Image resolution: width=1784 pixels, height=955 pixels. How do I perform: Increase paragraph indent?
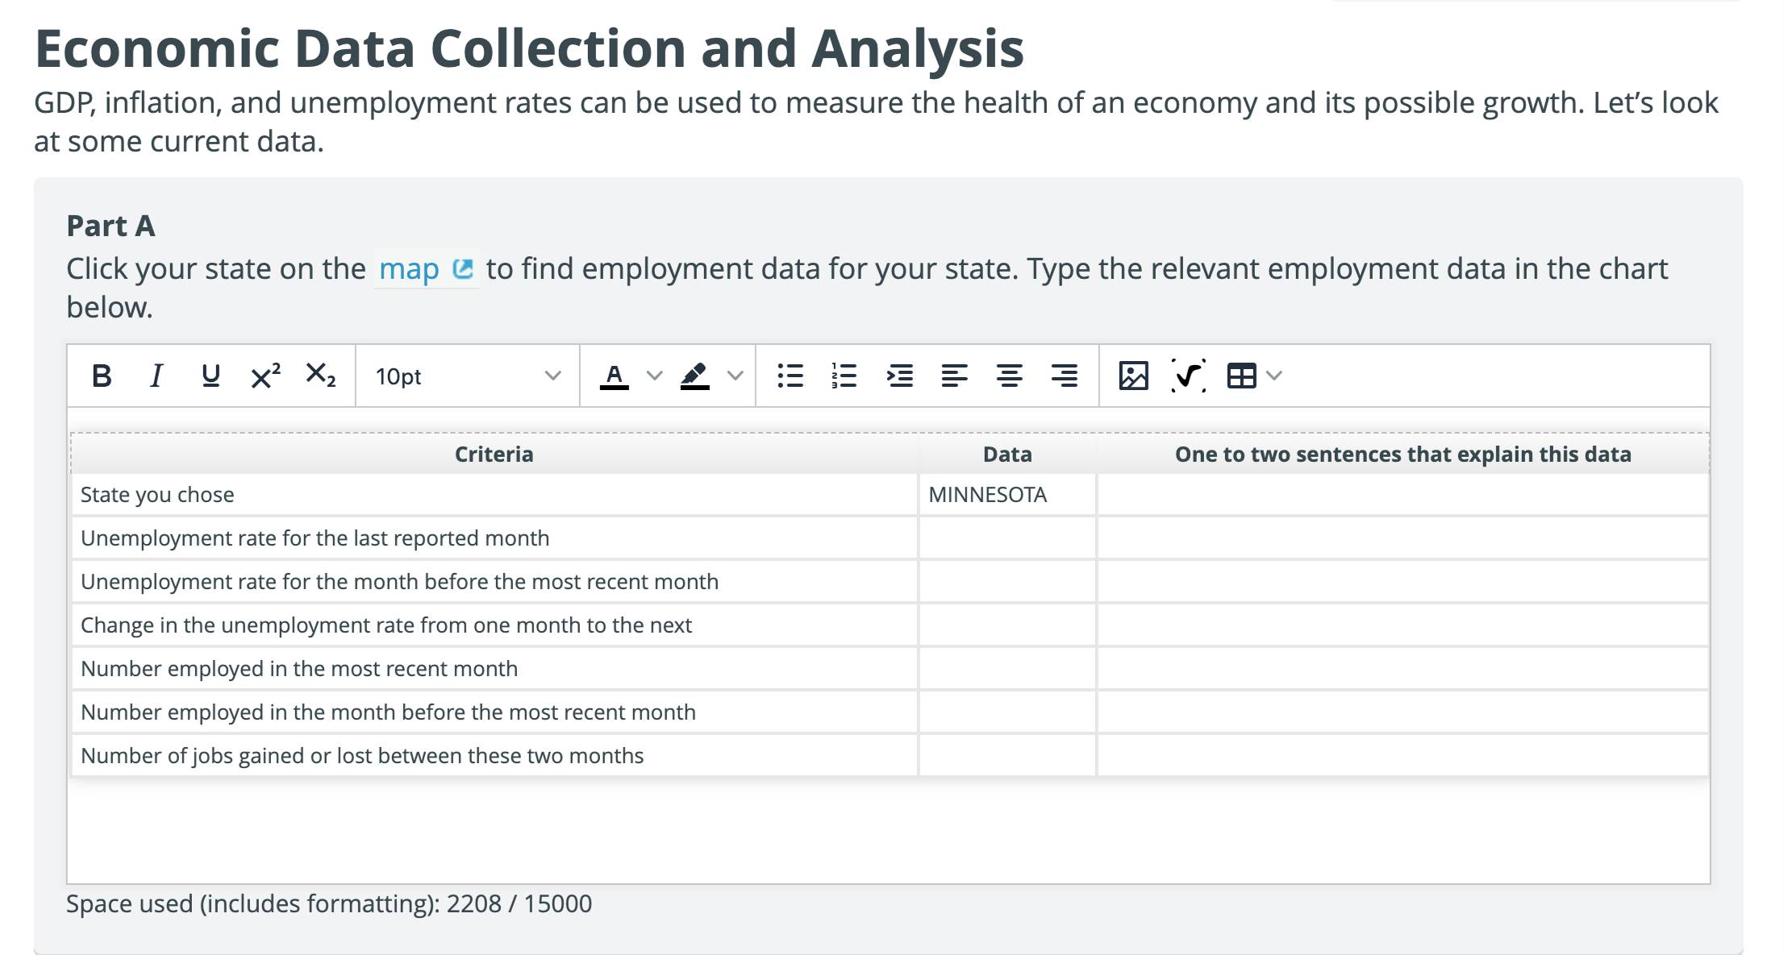(x=899, y=376)
